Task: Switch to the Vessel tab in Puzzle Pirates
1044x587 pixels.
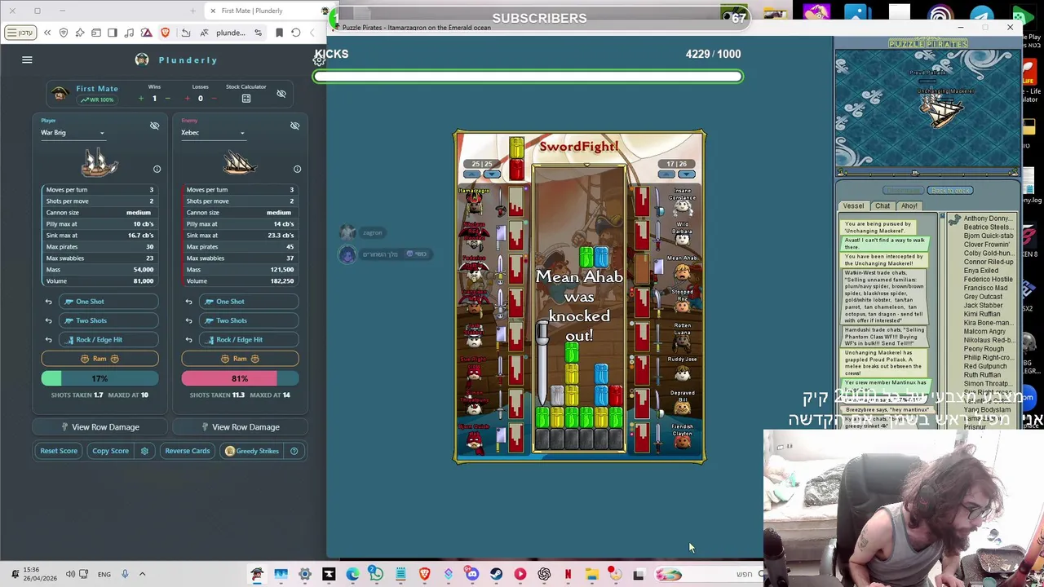Action: pyautogui.click(x=853, y=206)
